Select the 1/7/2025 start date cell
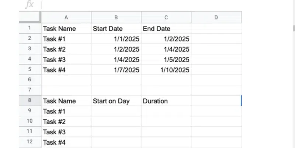295x148 pixels. coord(116,70)
